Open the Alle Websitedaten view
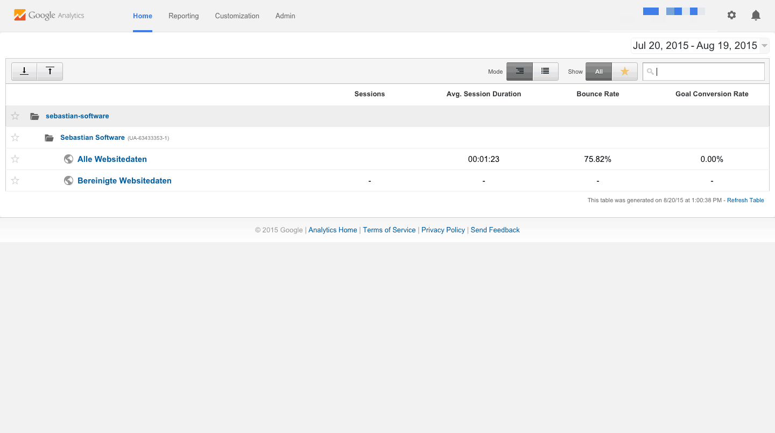 coord(112,159)
